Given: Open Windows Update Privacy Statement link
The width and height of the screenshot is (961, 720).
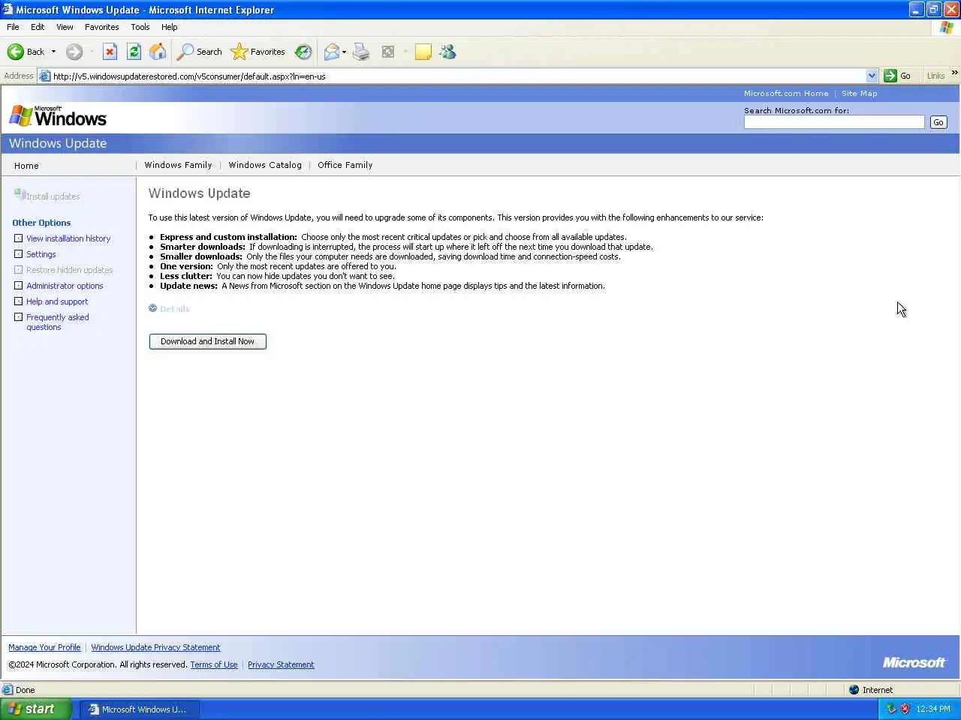Looking at the screenshot, I should (155, 647).
